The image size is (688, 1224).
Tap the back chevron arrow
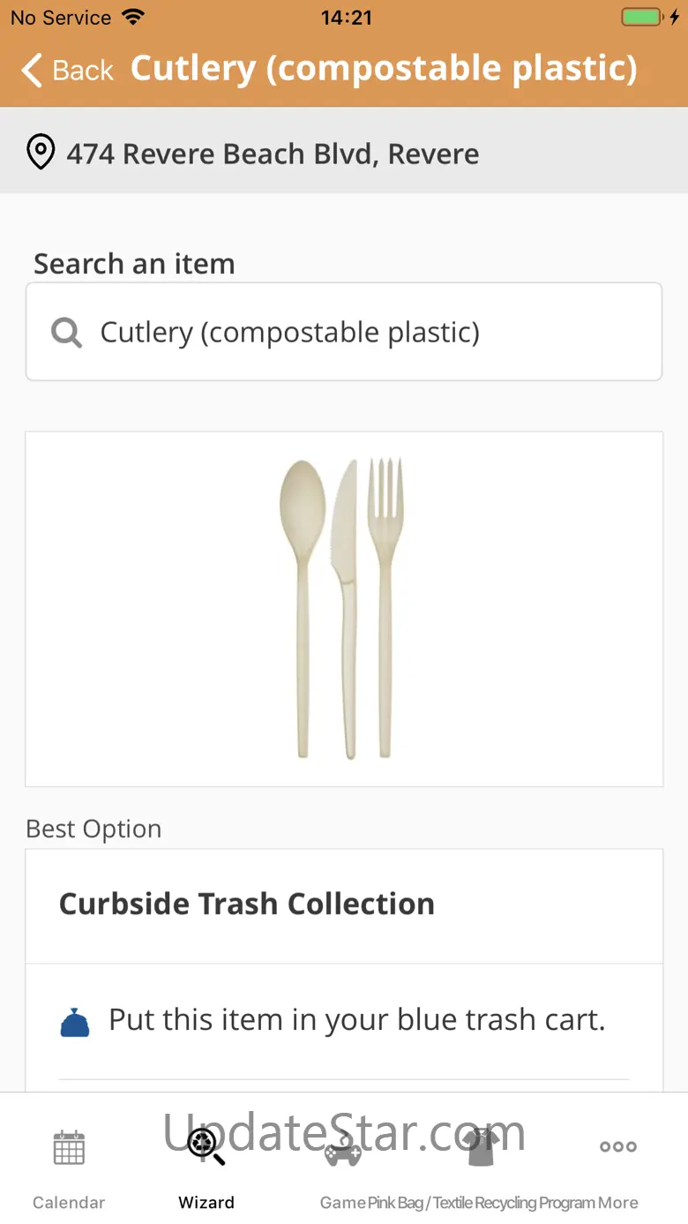[33, 70]
